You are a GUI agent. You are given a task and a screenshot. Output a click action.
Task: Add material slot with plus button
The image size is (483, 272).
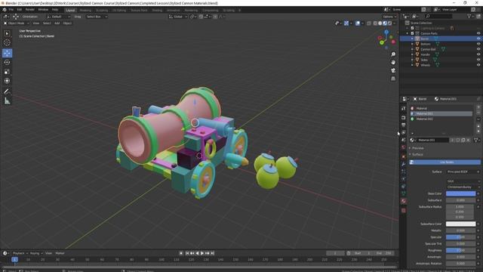(478, 107)
